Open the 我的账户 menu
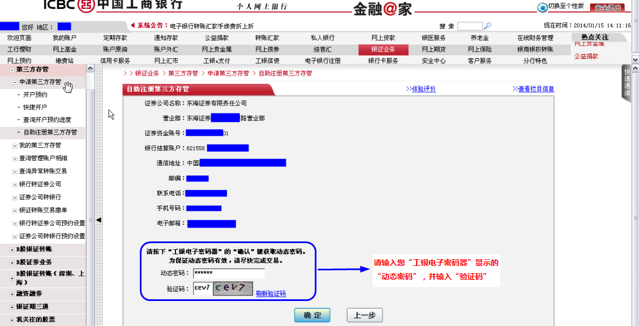This screenshot has width=639, height=326. tap(65, 38)
